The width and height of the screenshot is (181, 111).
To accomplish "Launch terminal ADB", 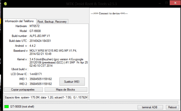I will point(150,107).
